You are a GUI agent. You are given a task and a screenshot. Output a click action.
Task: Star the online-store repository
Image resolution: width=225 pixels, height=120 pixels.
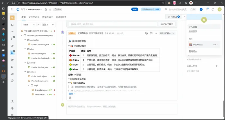tap(50, 10)
